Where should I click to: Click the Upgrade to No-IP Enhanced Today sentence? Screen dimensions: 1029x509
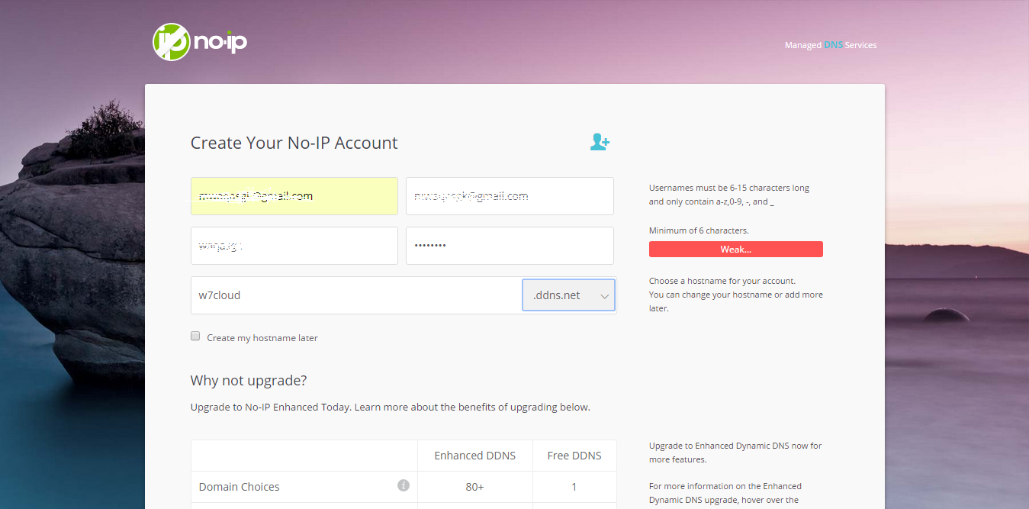click(x=391, y=407)
